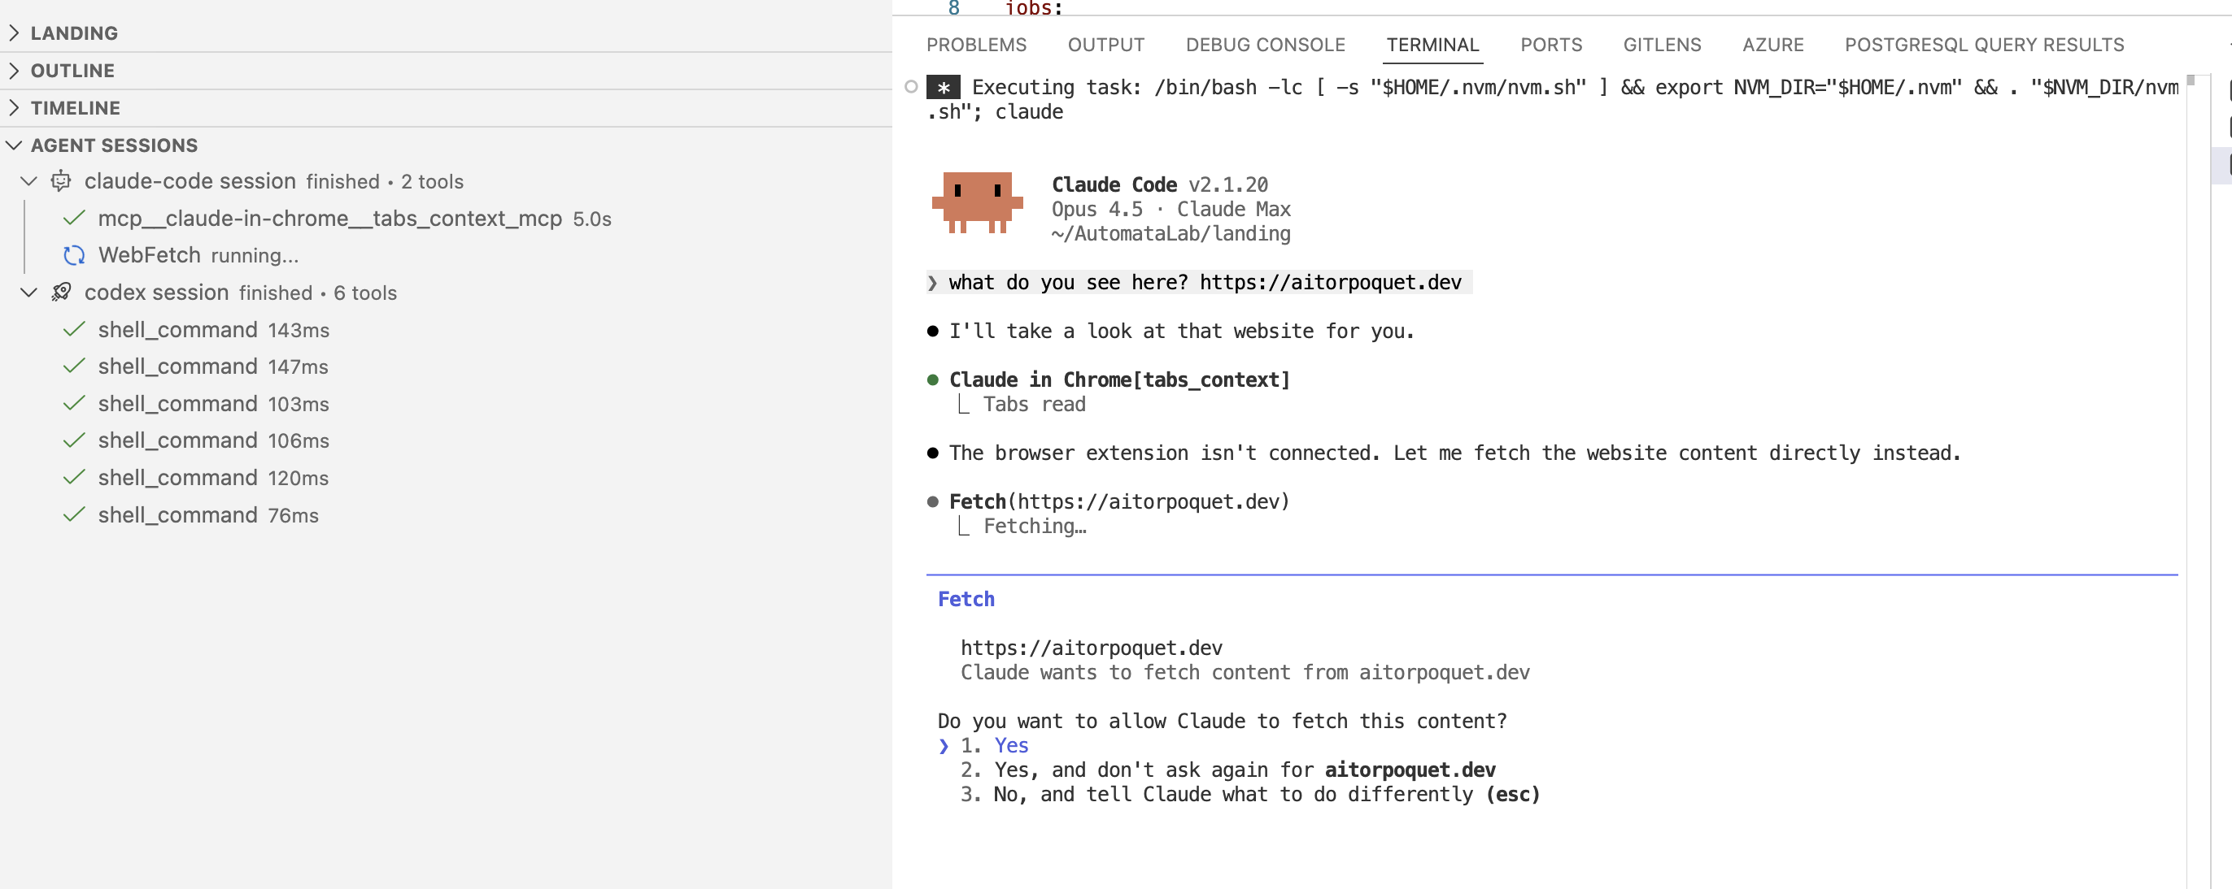Switch to the PROBLEMS tab
Viewport: 2232px width, 889px height.
(976, 45)
